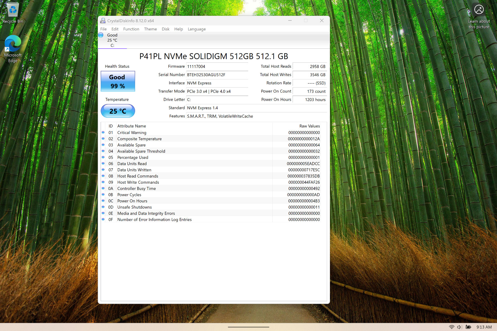The image size is (497, 331).
Task: Click the 25 °C temperature button
Action: click(118, 111)
